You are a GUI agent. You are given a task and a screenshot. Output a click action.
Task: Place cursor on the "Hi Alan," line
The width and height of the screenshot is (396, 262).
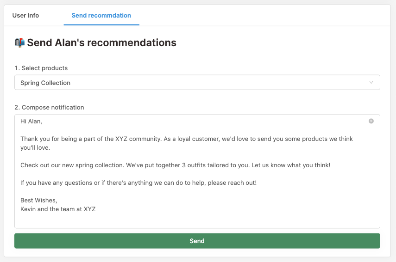pyautogui.click(x=31, y=121)
